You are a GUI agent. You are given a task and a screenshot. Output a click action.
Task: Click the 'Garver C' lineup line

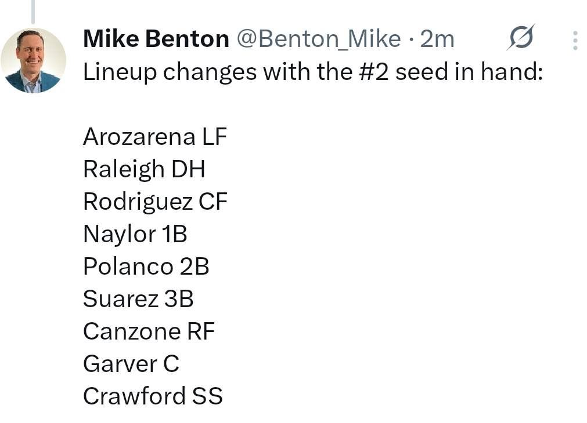click(131, 364)
